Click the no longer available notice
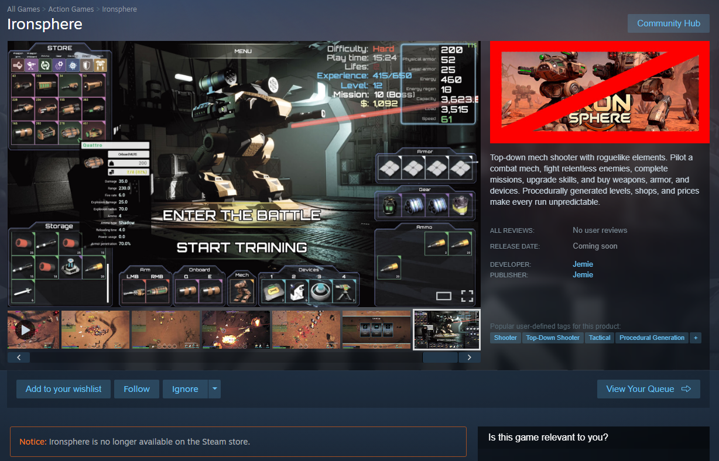 pos(238,442)
